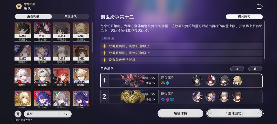Swap teams with the up-down arrows button
Image resolution: width=277 pixels, height=124 pixels.
(x=237, y=69)
